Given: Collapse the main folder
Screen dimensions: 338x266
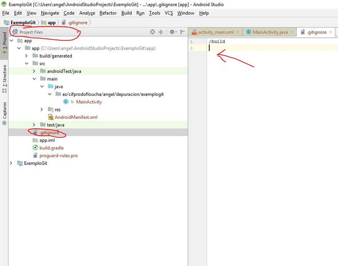Looking at the screenshot, I should tap(35, 79).
